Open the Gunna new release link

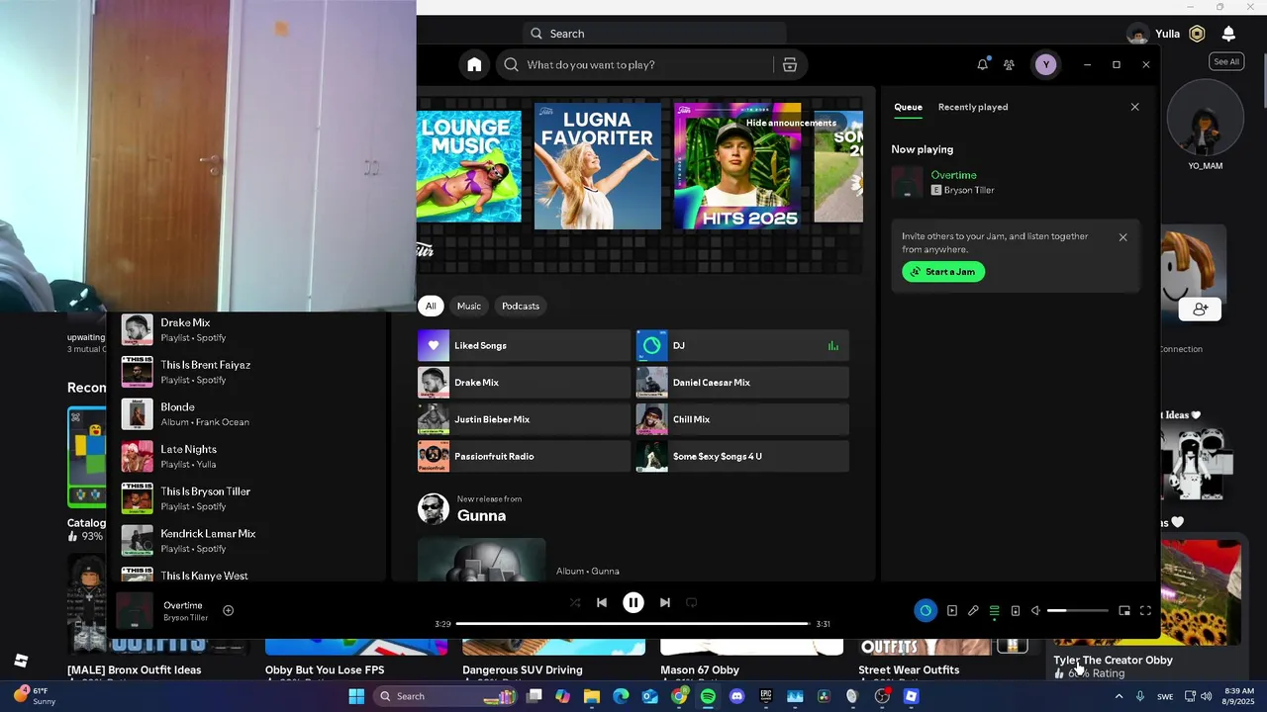click(x=481, y=515)
